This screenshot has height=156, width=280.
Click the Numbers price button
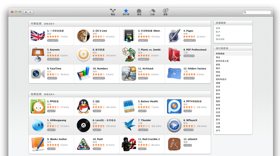pyautogui.click(x=97, y=78)
